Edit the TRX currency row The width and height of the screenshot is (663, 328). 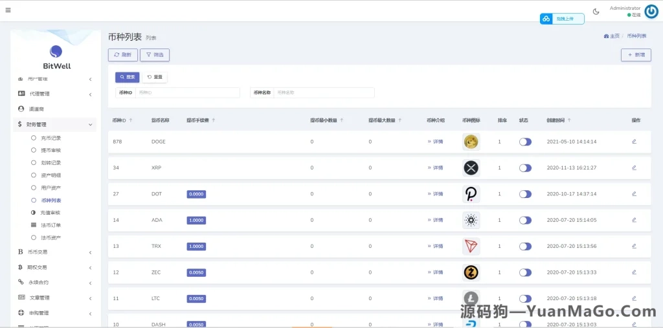click(x=634, y=246)
